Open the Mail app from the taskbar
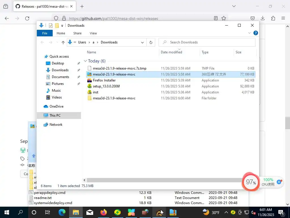The width and height of the screenshot is (290, 218). pos(90,212)
